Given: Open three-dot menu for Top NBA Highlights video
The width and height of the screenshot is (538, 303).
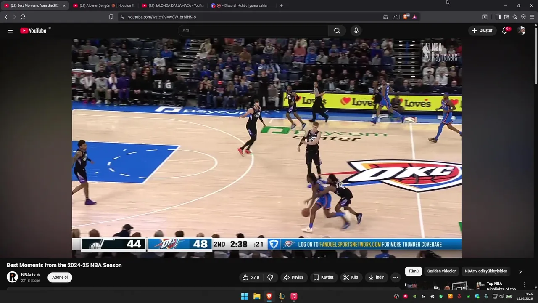Looking at the screenshot, I should click(525, 285).
